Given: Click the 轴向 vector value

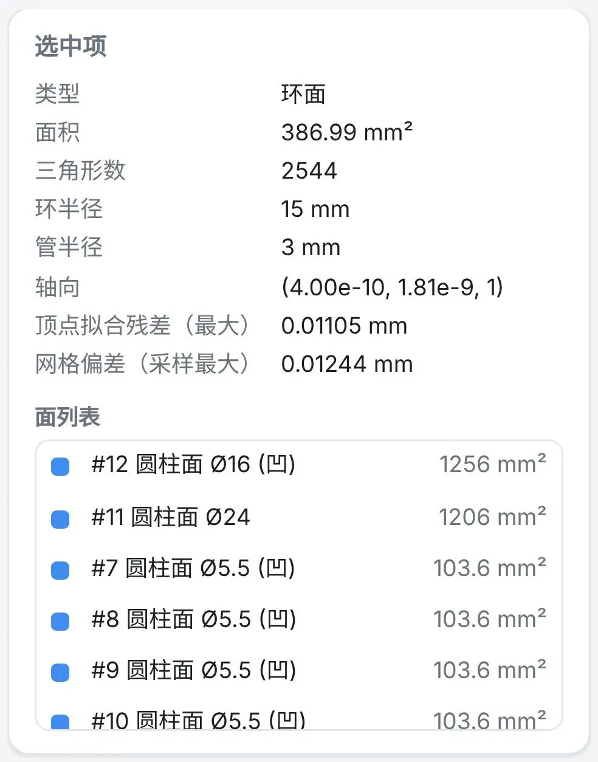Looking at the screenshot, I should [393, 287].
